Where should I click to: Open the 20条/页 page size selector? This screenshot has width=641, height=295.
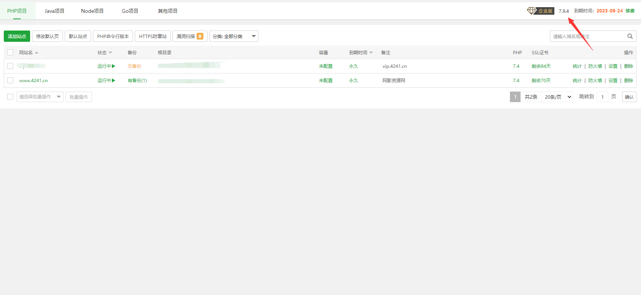(557, 97)
